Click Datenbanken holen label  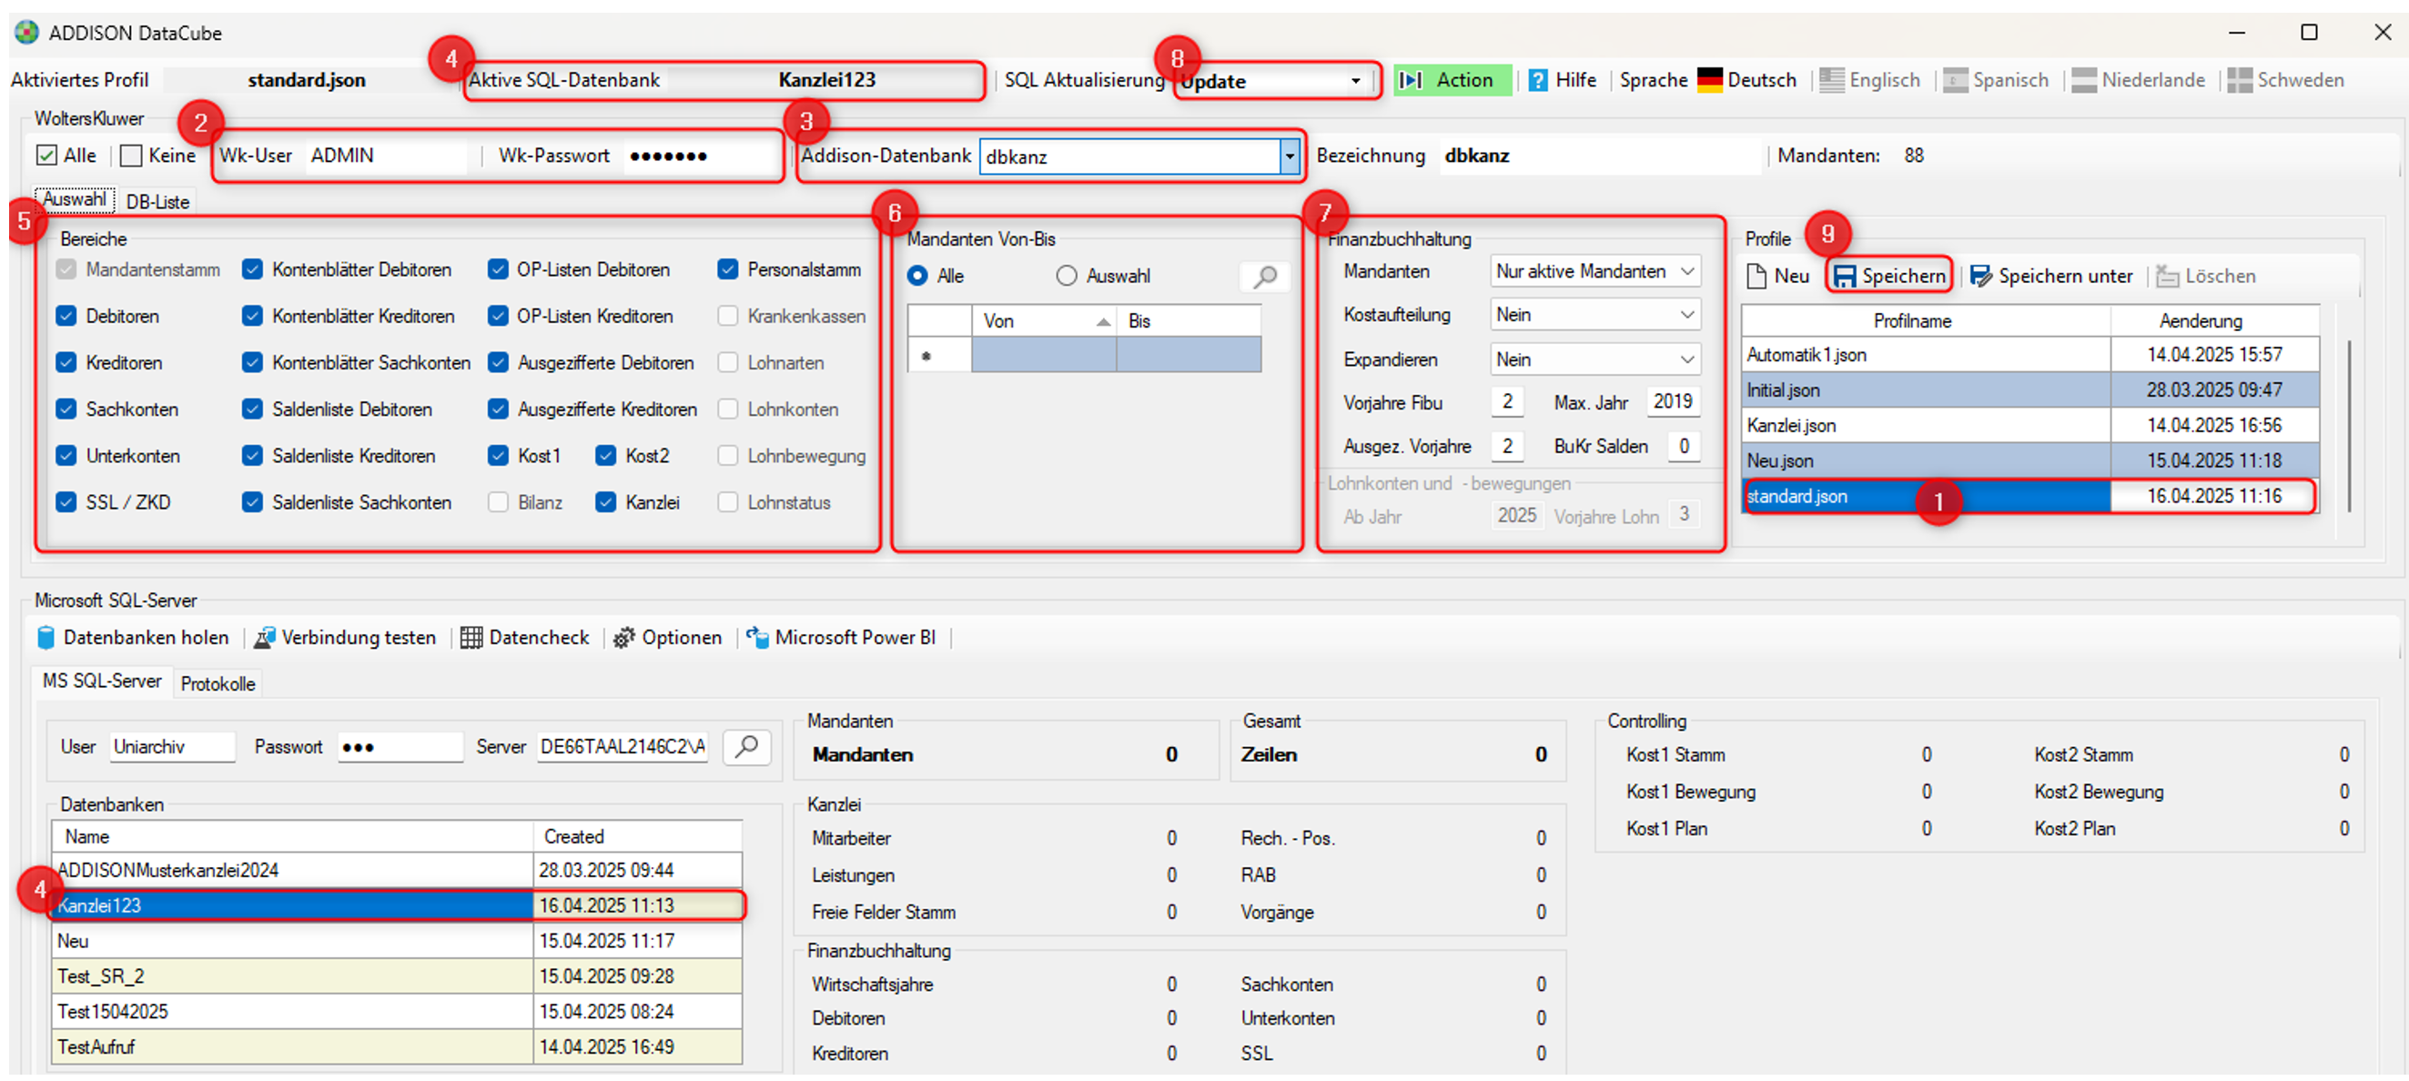point(146,638)
